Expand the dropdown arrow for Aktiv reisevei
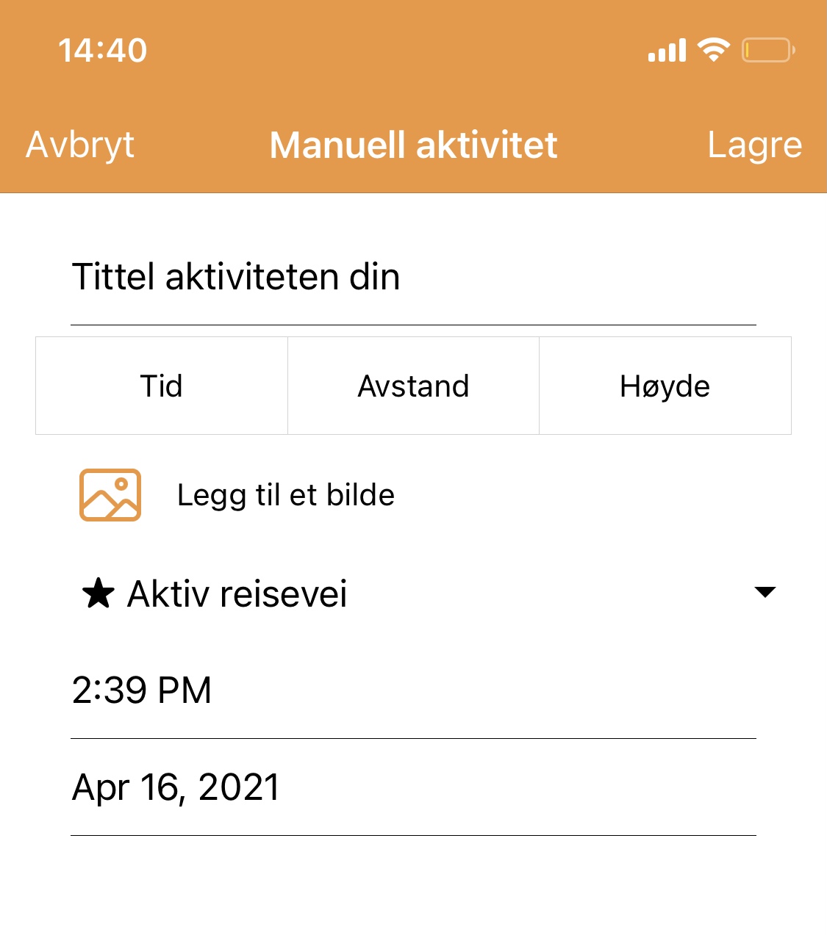The width and height of the screenshot is (827, 935). point(765,592)
